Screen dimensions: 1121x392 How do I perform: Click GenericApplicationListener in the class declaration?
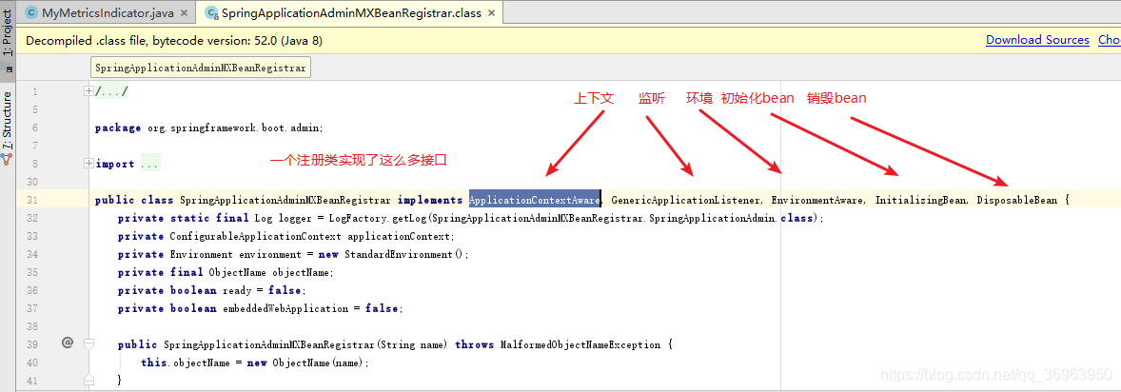(685, 201)
